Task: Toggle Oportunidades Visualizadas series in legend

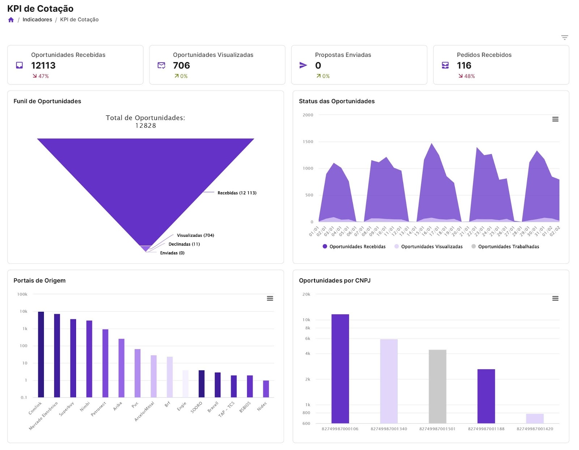Action: coord(428,247)
